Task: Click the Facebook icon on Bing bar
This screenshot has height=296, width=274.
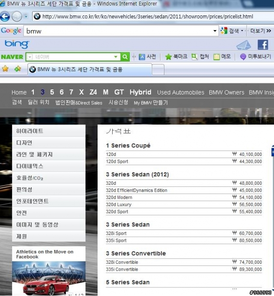Action: coord(263,45)
